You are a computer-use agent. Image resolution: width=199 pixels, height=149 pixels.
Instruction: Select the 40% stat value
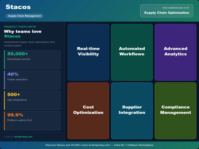pos(13,74)
